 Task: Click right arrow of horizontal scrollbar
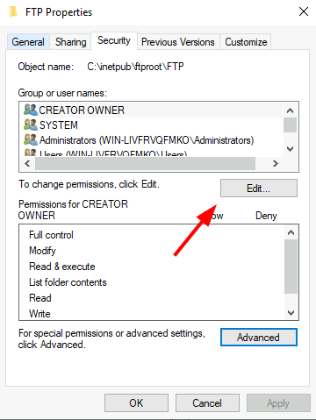(275, 163)
